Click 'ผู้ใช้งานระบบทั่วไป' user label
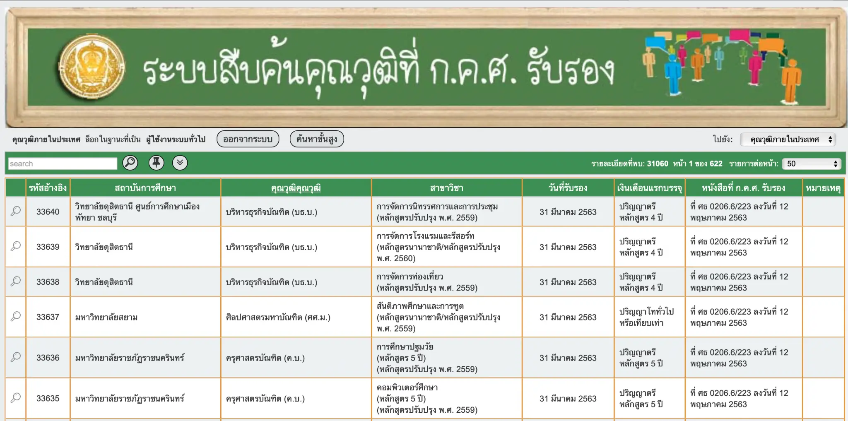The height and width of the screenshot is (421, 848). click(176, 140)
